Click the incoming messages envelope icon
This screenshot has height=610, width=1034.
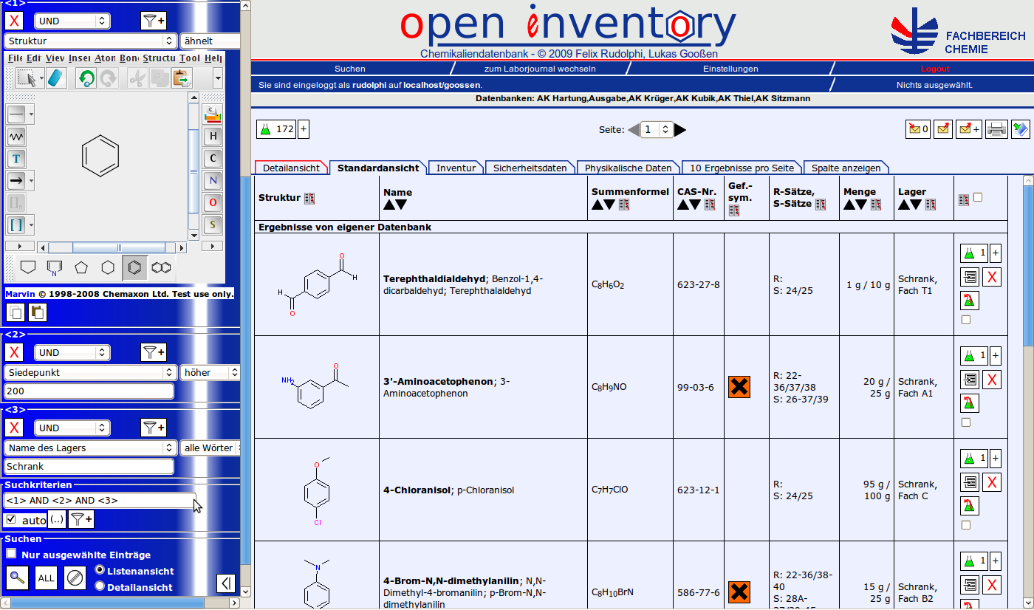(x=918, y=129)
